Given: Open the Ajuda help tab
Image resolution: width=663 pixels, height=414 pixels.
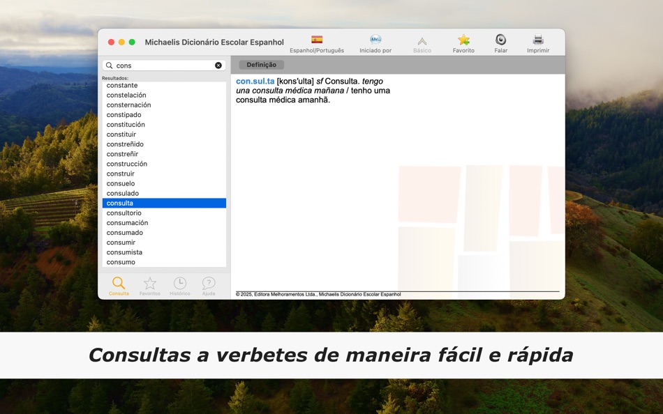Looking at the screenshot, I should pos(209,286).
